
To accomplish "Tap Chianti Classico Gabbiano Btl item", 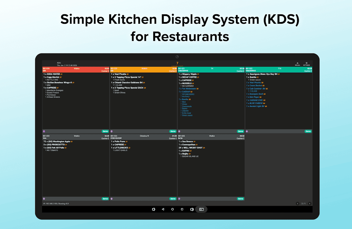I will pyautogui.click(x=128, y=82).
